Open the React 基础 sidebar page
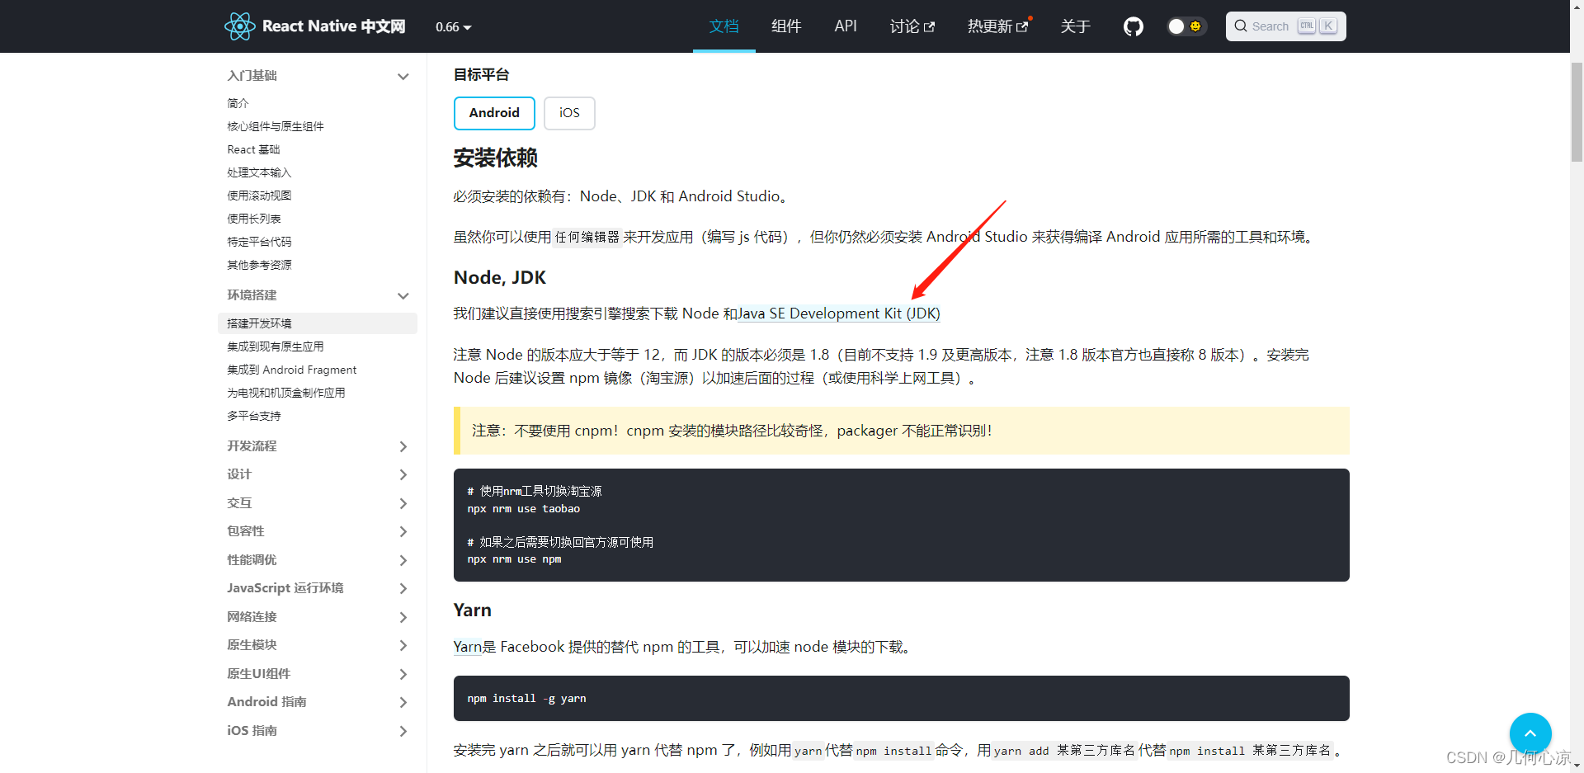The image size is (1584, 773). [x=253, y=149]
